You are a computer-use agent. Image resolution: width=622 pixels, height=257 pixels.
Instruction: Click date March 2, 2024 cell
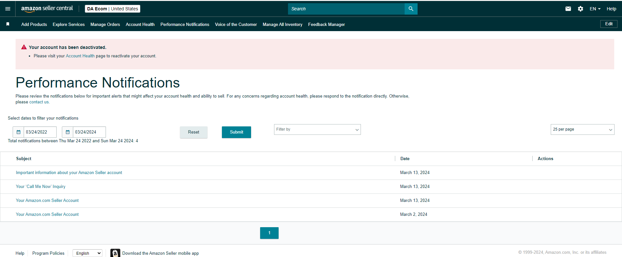pyautogui.click(x=414, y=215)
